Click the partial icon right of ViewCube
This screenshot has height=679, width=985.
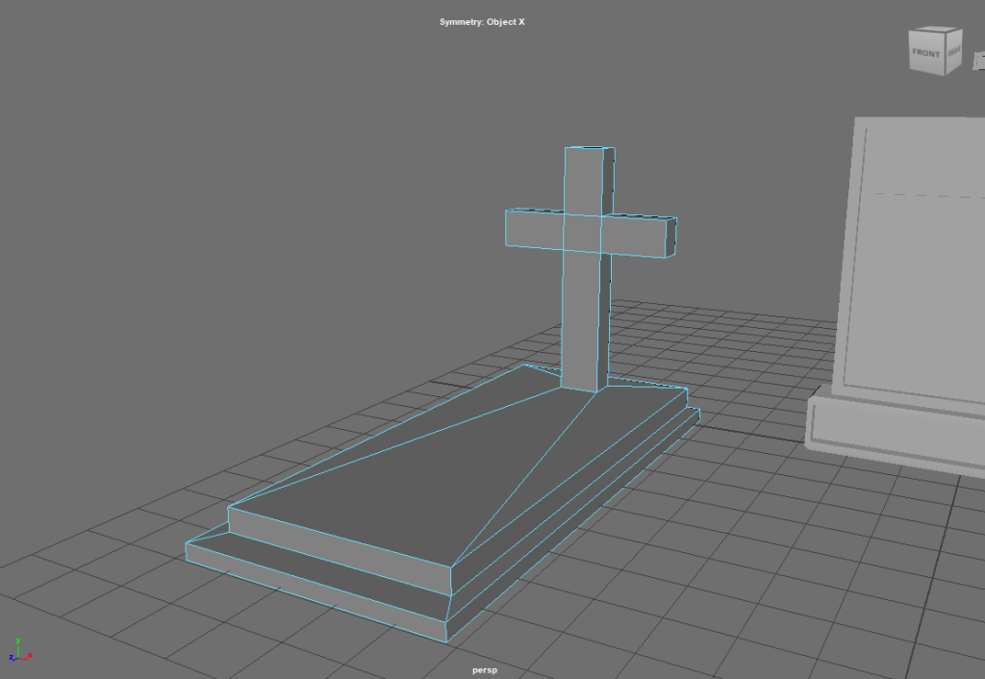click(978, 62)
